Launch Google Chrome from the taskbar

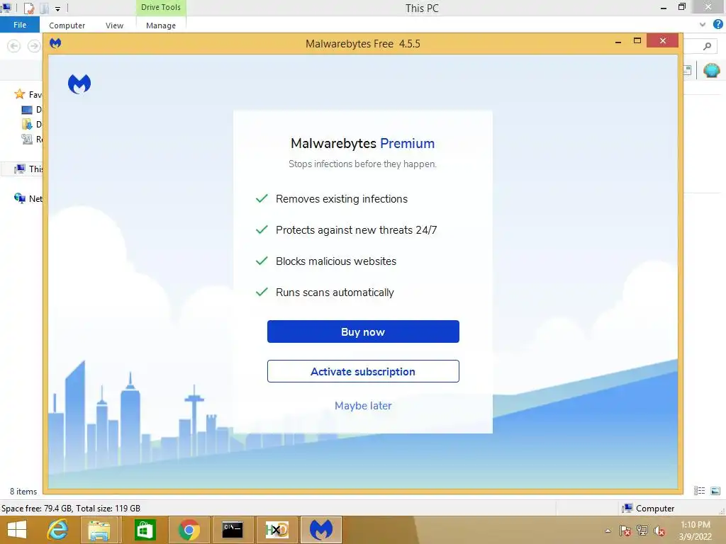(x=189, y=530)
